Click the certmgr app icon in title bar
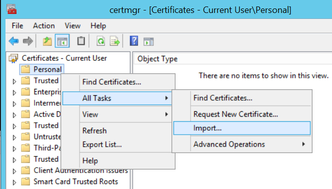 pos(11,9)
